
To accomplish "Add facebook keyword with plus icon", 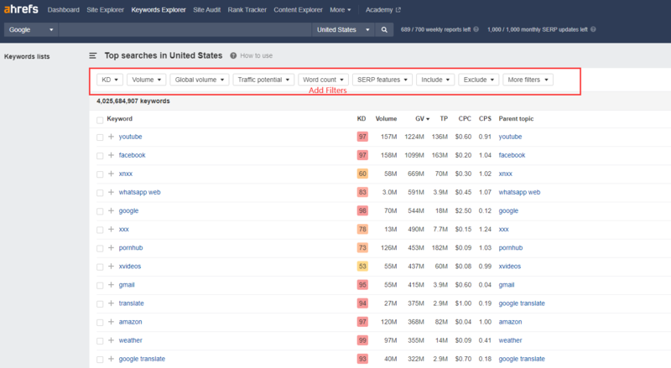I will click(112, 155).
